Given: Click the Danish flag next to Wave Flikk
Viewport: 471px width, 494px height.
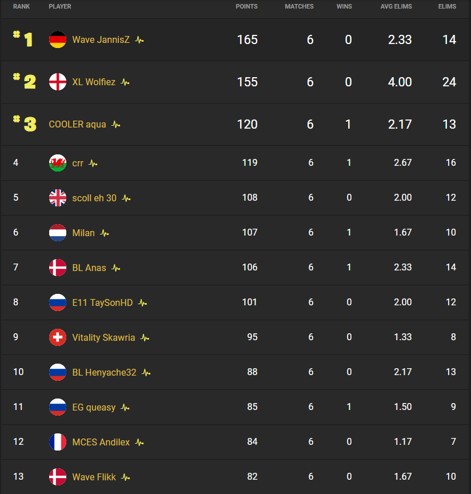Looking at the screenshot, I should pyautogui.click(x=58, y=477).
